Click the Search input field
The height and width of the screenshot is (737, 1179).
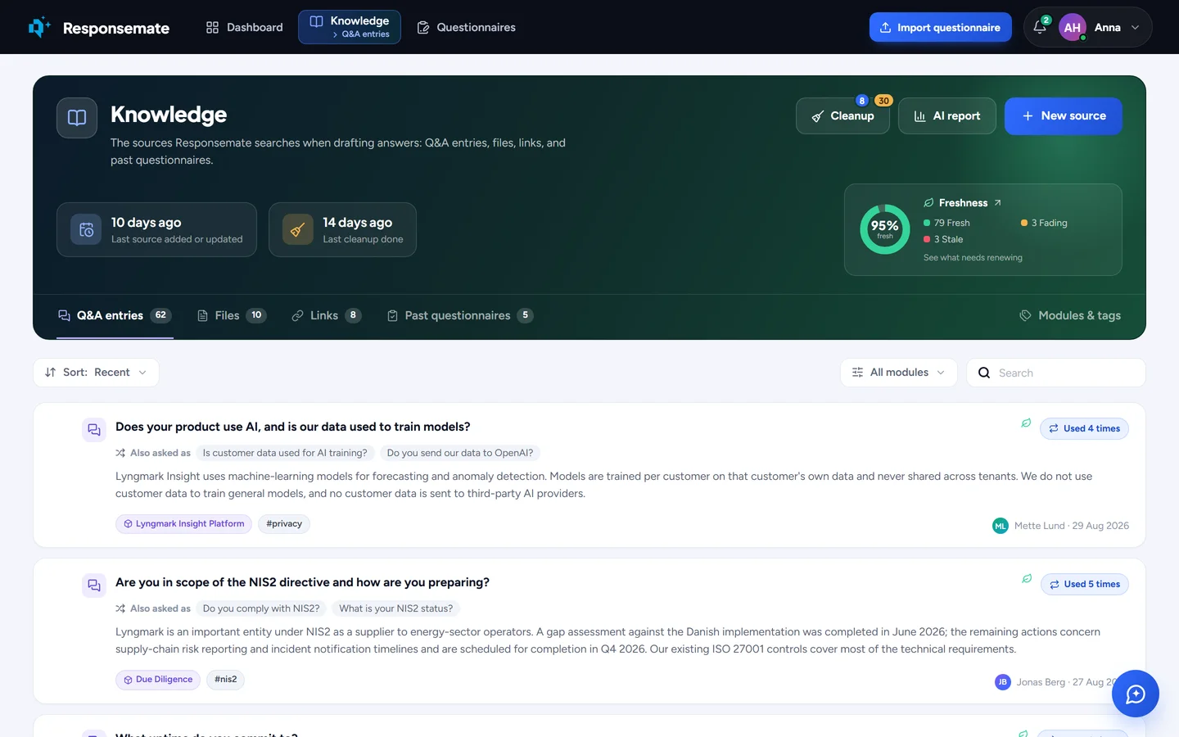tap(1056, 373)
